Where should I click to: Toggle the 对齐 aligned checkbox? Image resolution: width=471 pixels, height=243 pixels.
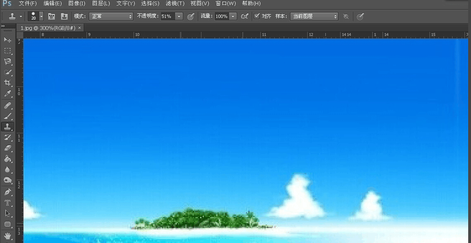click(257, 16)
